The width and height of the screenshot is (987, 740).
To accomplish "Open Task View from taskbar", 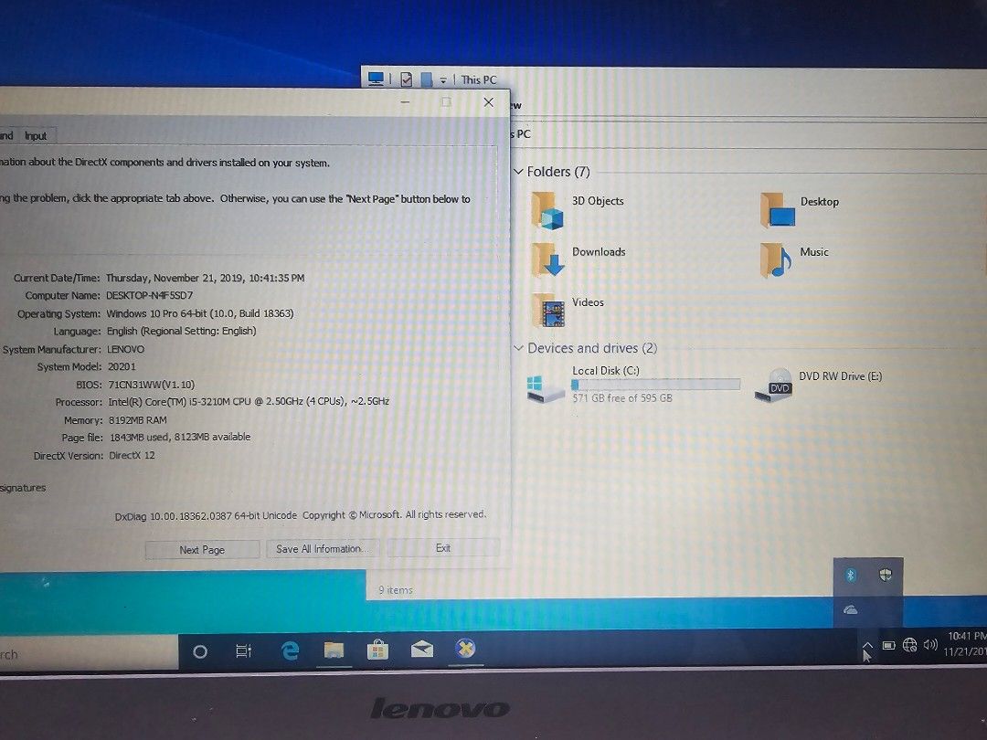I will tap(244, 651).
